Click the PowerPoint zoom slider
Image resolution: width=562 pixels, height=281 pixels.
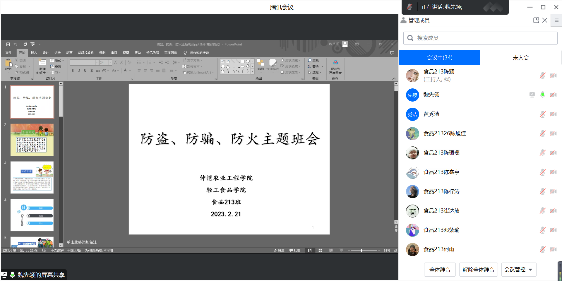(x=362, y=251)
